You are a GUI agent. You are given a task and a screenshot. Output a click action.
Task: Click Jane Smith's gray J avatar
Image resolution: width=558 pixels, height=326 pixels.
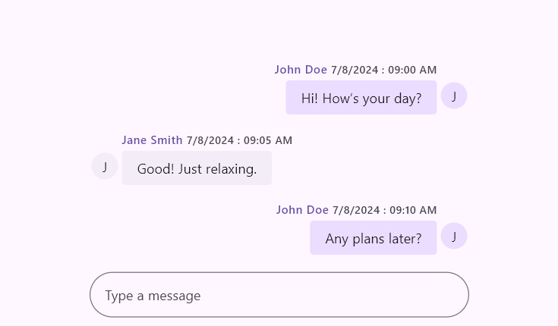point(105,166)
